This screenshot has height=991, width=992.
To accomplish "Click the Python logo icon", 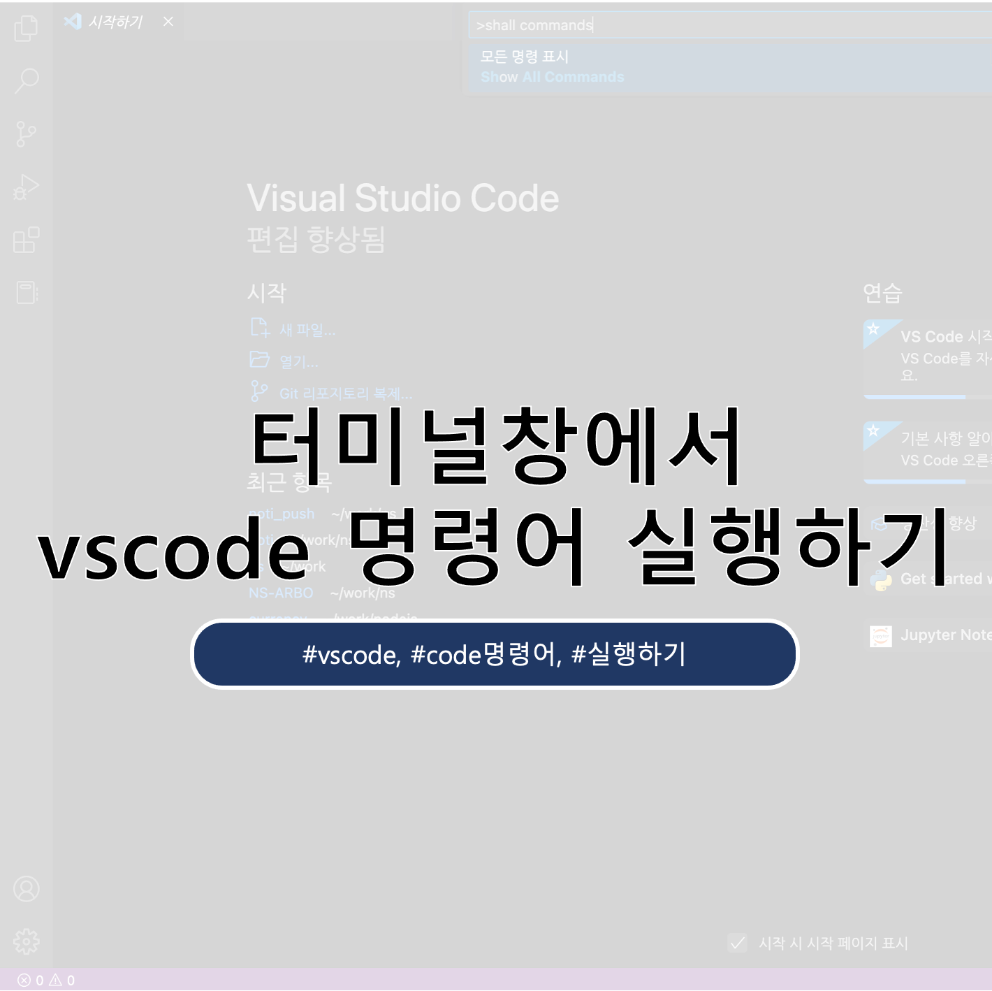I will (x=882, y=580).
